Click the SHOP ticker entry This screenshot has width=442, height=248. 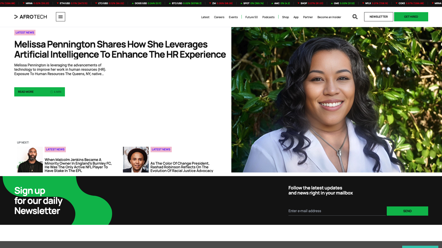pyautogui.click(x=310, y=3)
